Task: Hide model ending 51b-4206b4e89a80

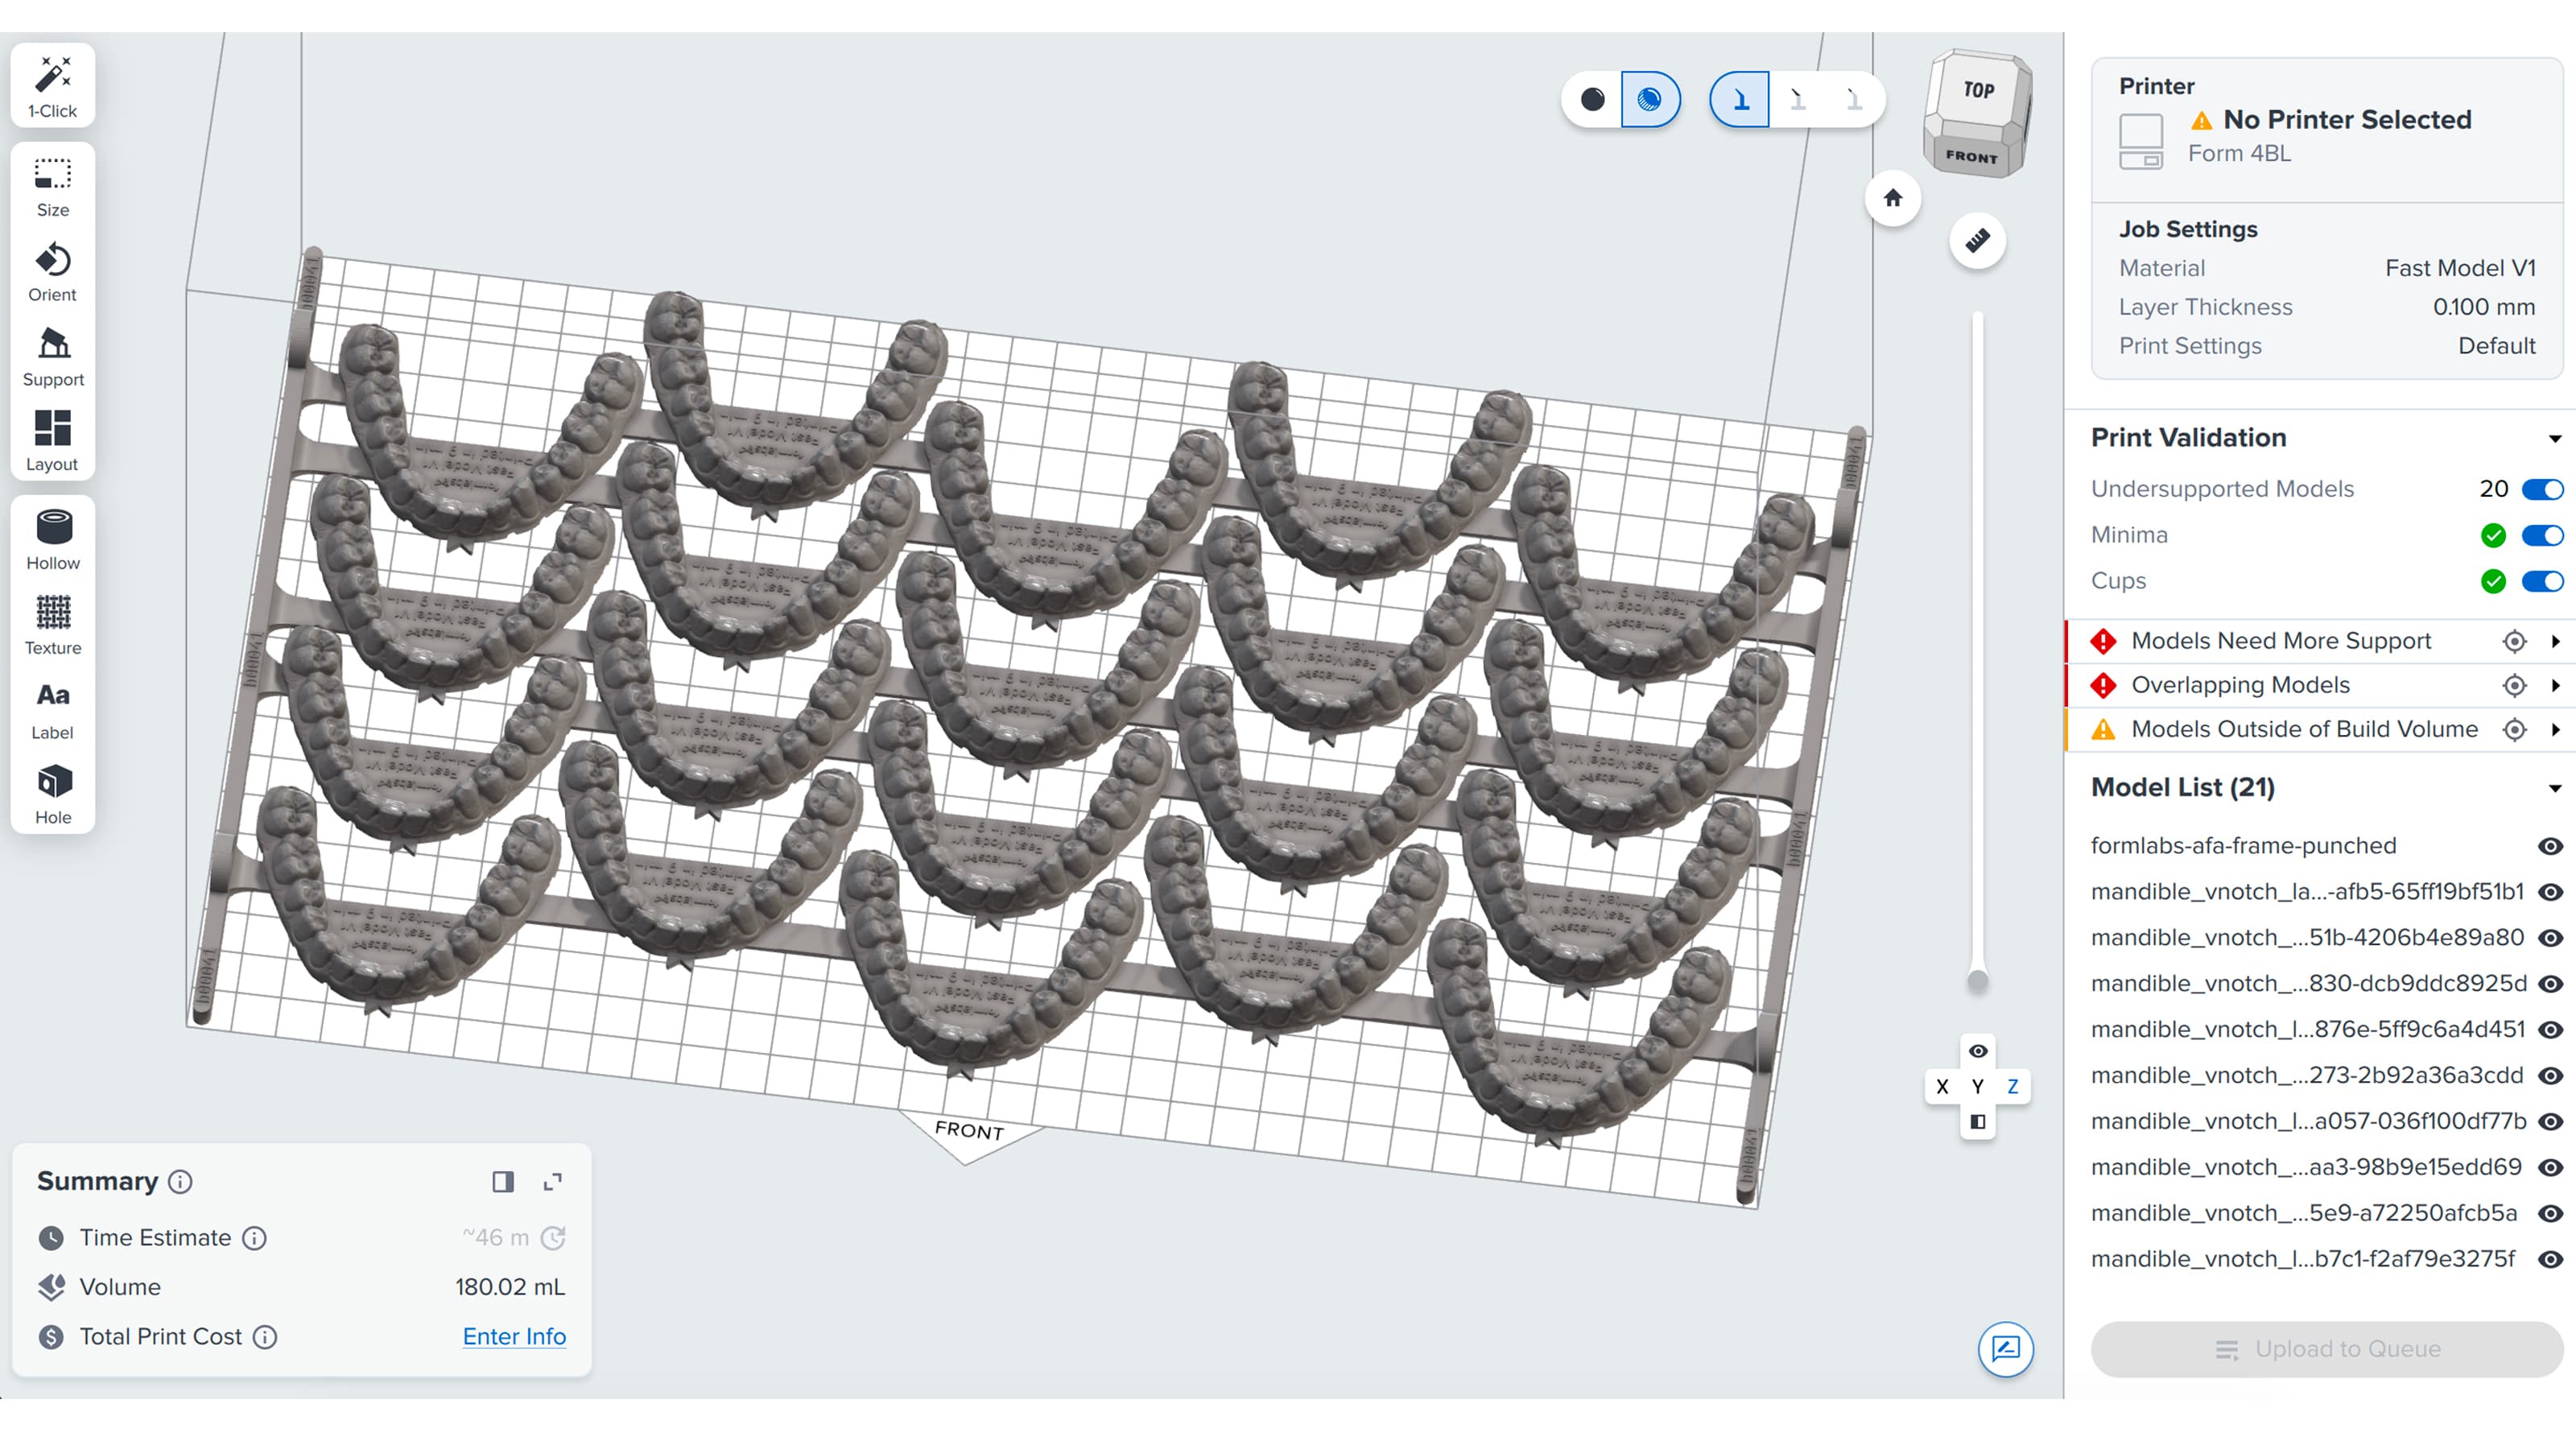Action: (x=2550, y=938)
